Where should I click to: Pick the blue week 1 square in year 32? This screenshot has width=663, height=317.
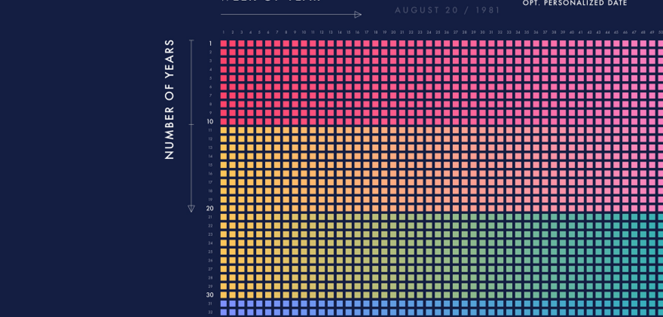224,312
